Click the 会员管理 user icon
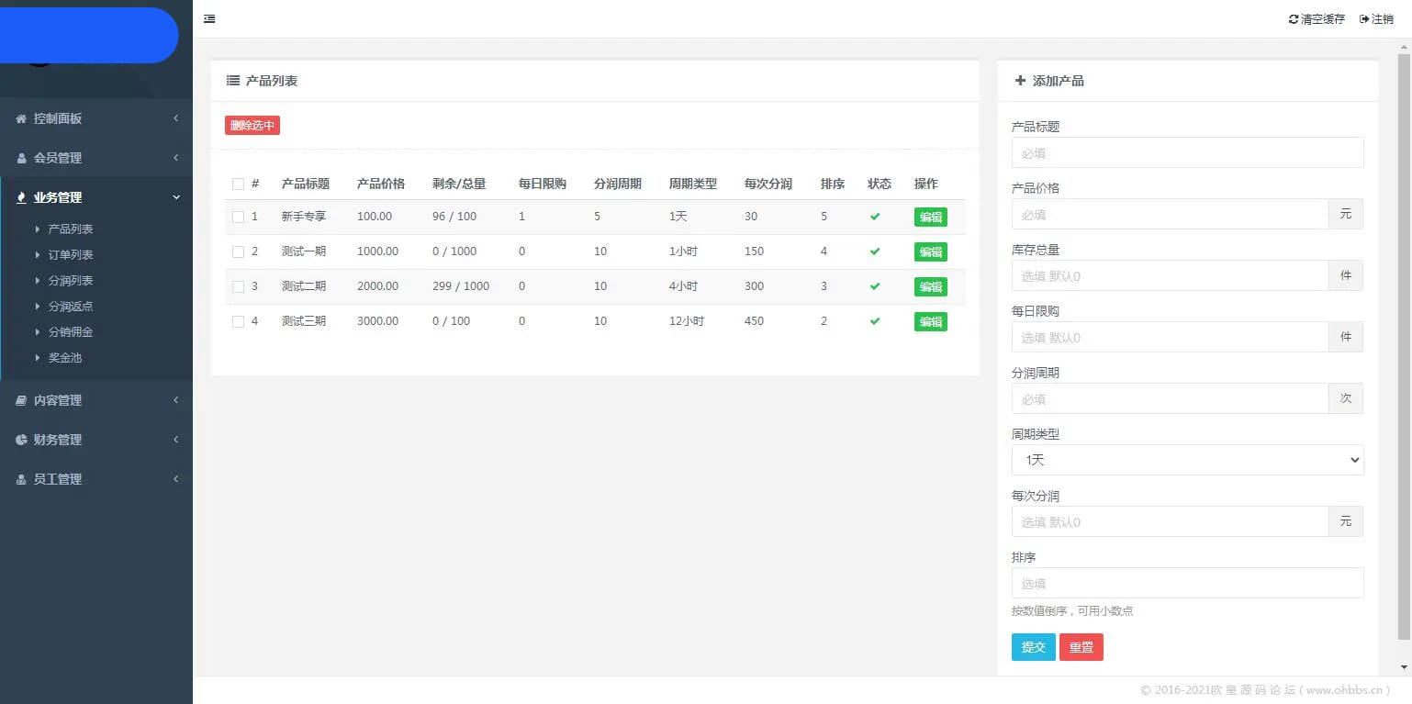The image size is (1412, 704). click(x=23, y=158)
